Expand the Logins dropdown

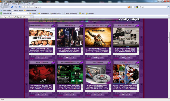[x=37, y=13]
